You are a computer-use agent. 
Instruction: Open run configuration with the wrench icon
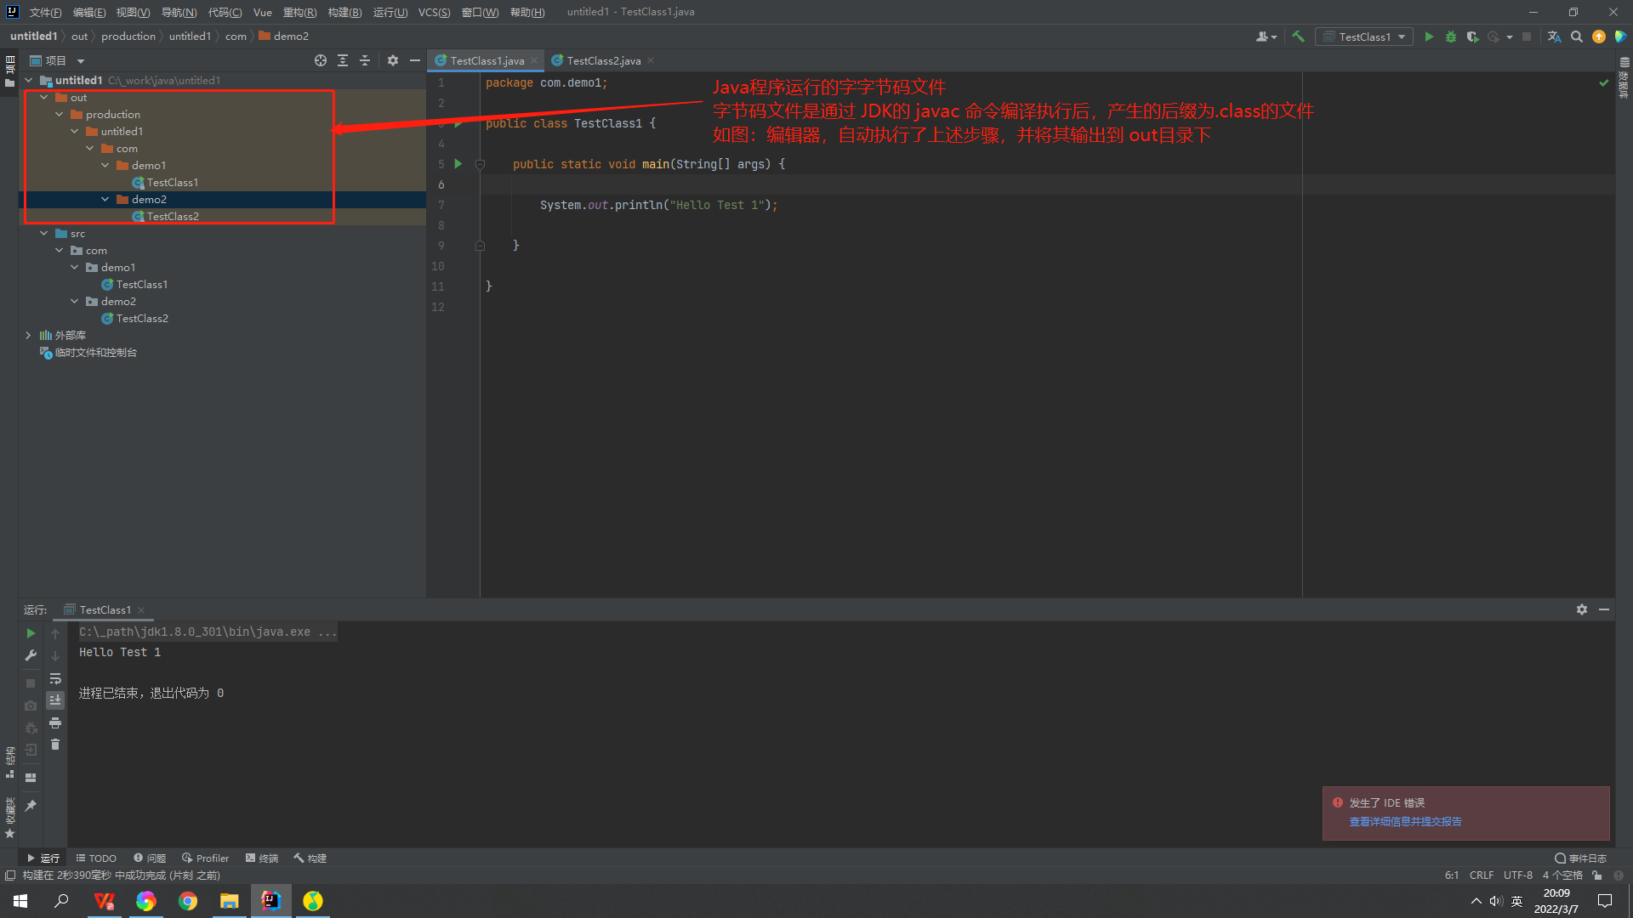[x=31, y=655]
